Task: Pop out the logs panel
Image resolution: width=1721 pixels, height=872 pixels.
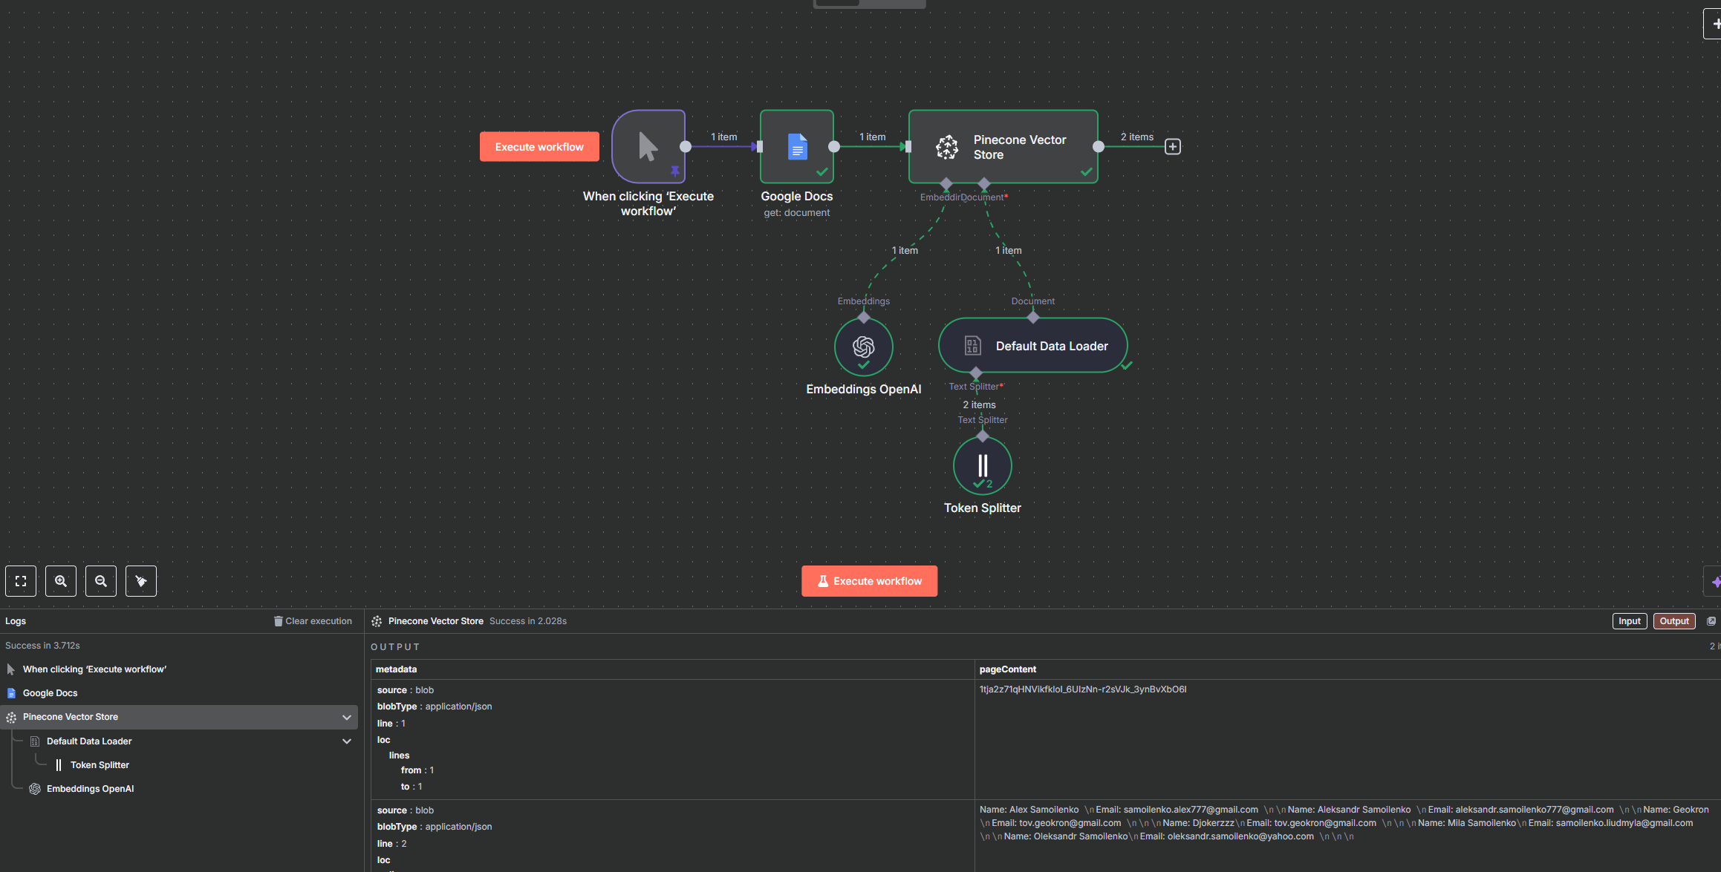Action: click(1711, 621)
